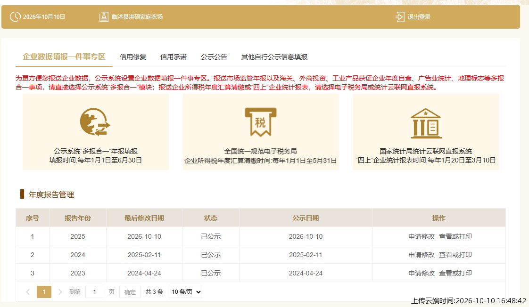
Task: Click 申请修改 for the 2025 report
Action: 422,236
